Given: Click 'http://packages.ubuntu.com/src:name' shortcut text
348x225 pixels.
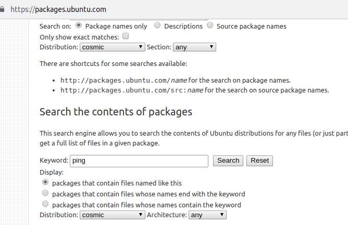Looking at the screenshot, I should click(x=132, y=90).
